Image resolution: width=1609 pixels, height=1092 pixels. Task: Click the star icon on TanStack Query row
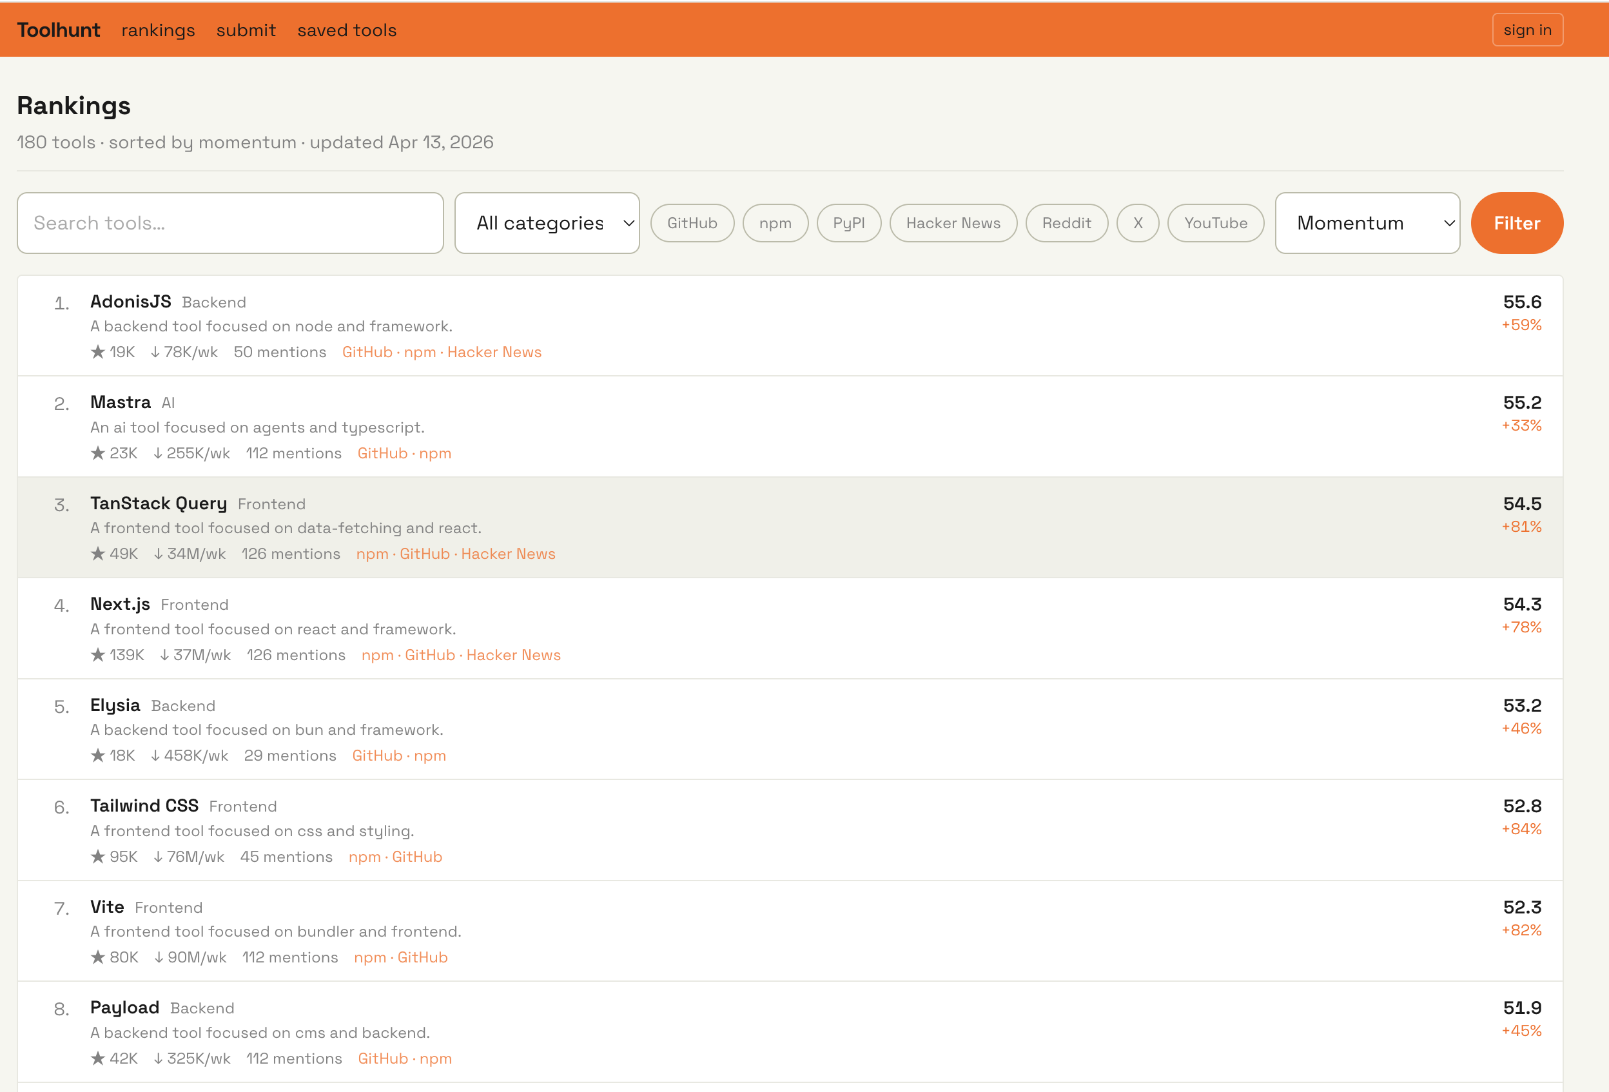[97, 553]
